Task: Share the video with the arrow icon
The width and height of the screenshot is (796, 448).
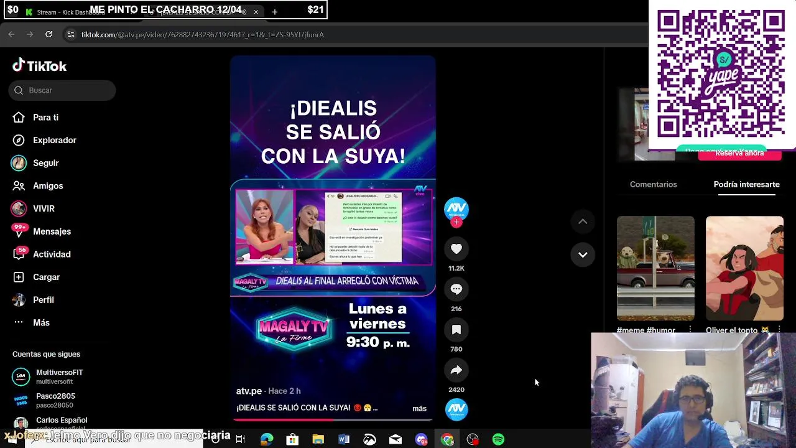Action: coord(456,370)
